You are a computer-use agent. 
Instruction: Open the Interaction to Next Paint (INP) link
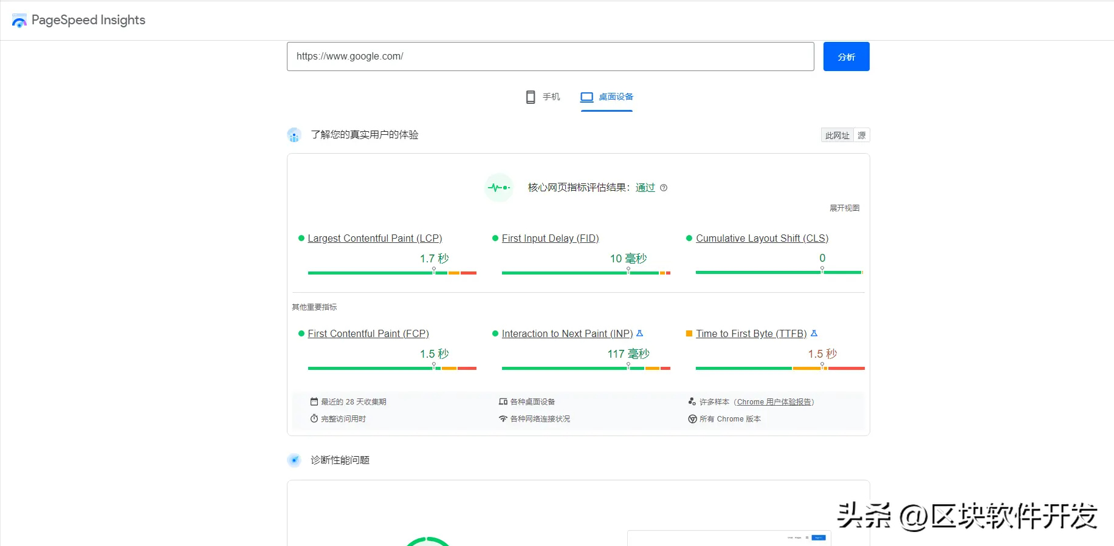tap(567, 334)
